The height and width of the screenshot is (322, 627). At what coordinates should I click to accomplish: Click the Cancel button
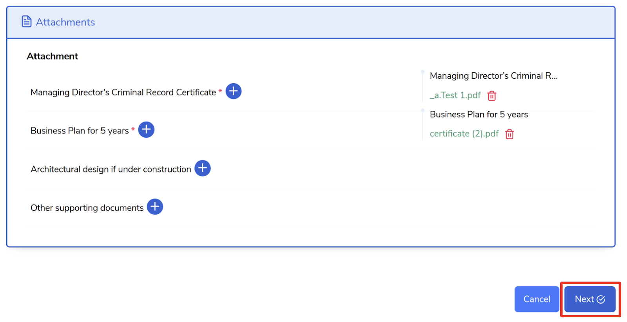click(x=537, y=299)
